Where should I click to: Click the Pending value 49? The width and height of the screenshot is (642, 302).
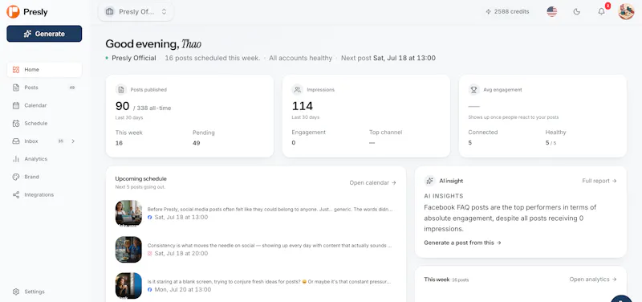(196, 143)
